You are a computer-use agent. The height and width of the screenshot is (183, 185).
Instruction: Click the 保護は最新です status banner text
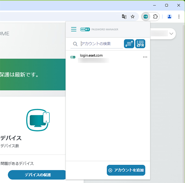[19, 75]
